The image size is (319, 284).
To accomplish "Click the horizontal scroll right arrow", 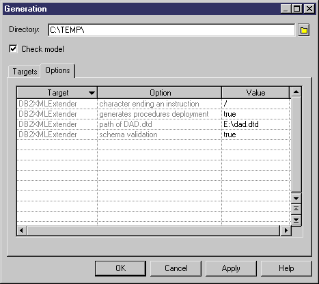I will 286,231.
